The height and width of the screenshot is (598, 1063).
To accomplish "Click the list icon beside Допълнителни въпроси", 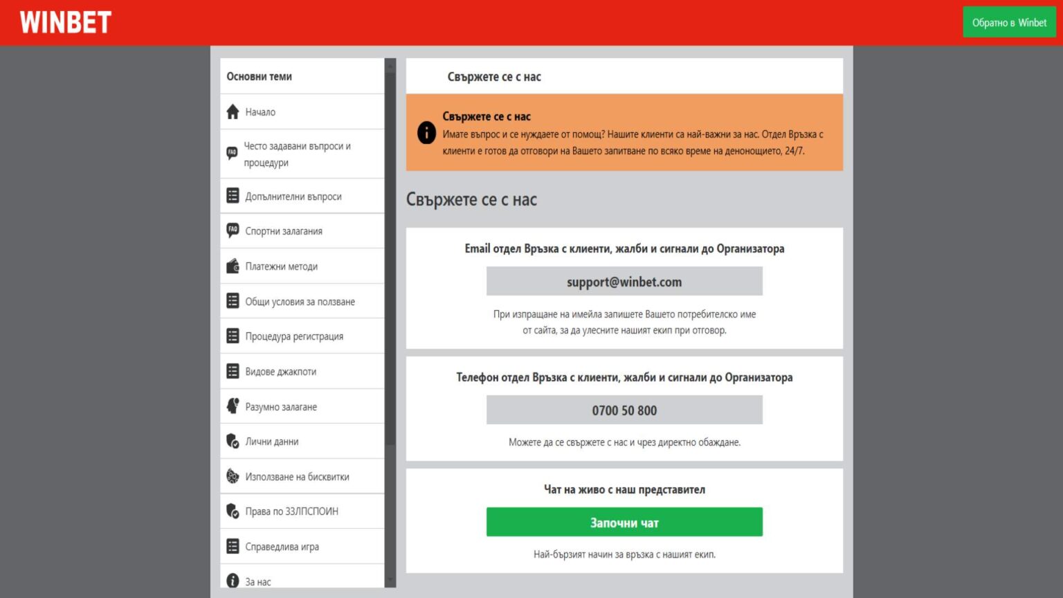I will 233,196.
